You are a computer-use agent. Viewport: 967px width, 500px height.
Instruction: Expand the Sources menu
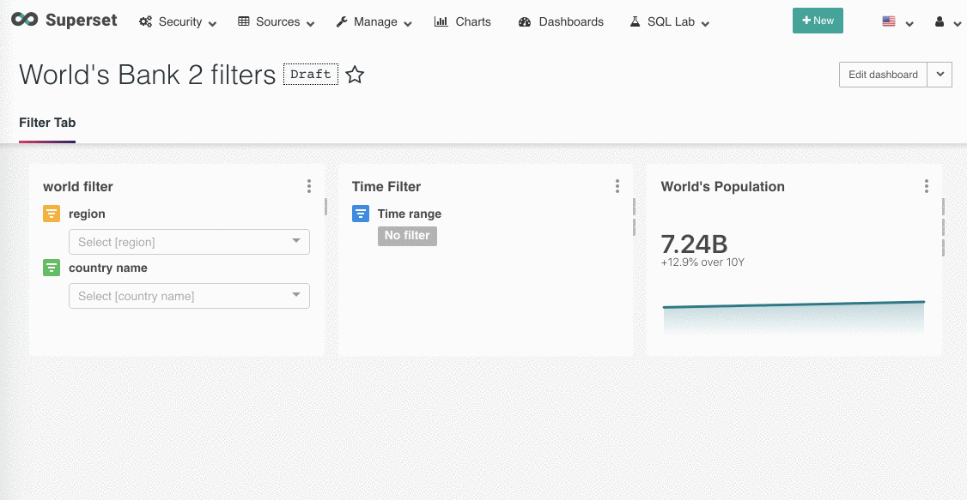[311, 24]
